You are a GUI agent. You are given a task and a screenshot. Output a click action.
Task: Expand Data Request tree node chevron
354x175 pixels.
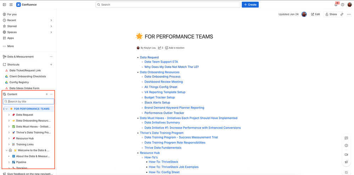coord(9,115)
